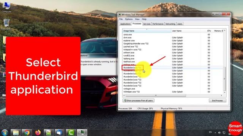The width and height of the screenshot is (243, 136).
Task: Select the winlogon.exe process
Action: [x=173, y=89]
